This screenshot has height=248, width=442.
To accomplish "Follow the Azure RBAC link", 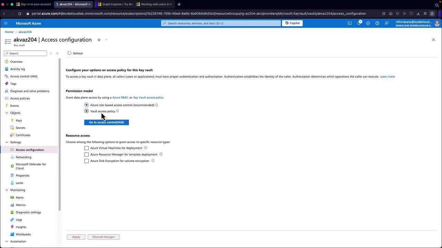I will coord(120,97).
